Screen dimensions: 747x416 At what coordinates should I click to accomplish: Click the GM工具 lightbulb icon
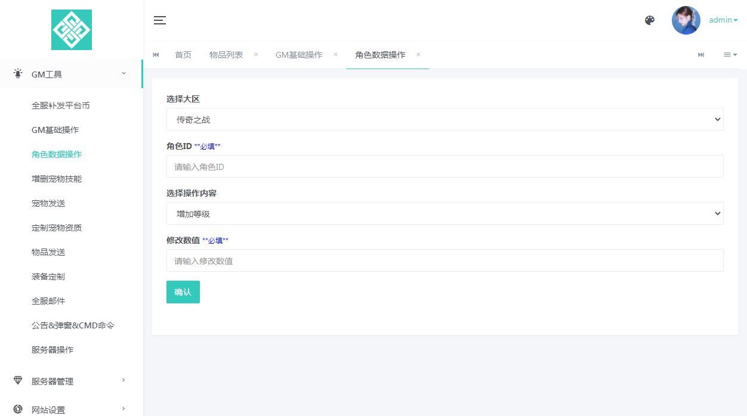(x=18, y=73)
